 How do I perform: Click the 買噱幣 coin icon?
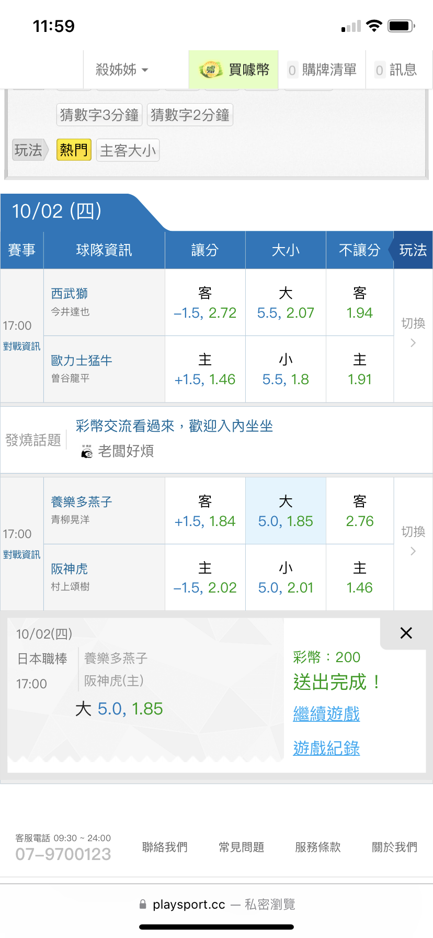(x=210, y=70)
